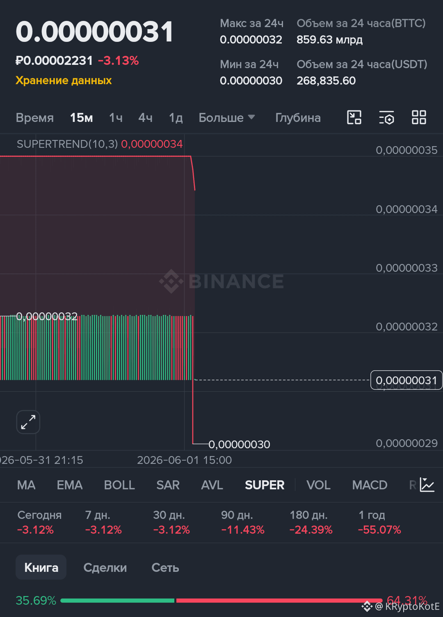Expand chart to fullscreen
The image size is (443, 617).
[x=28, y=422]
